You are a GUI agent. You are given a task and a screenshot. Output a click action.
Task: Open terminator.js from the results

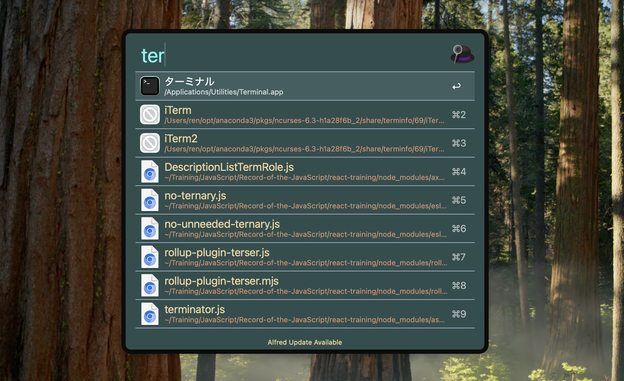273,314
